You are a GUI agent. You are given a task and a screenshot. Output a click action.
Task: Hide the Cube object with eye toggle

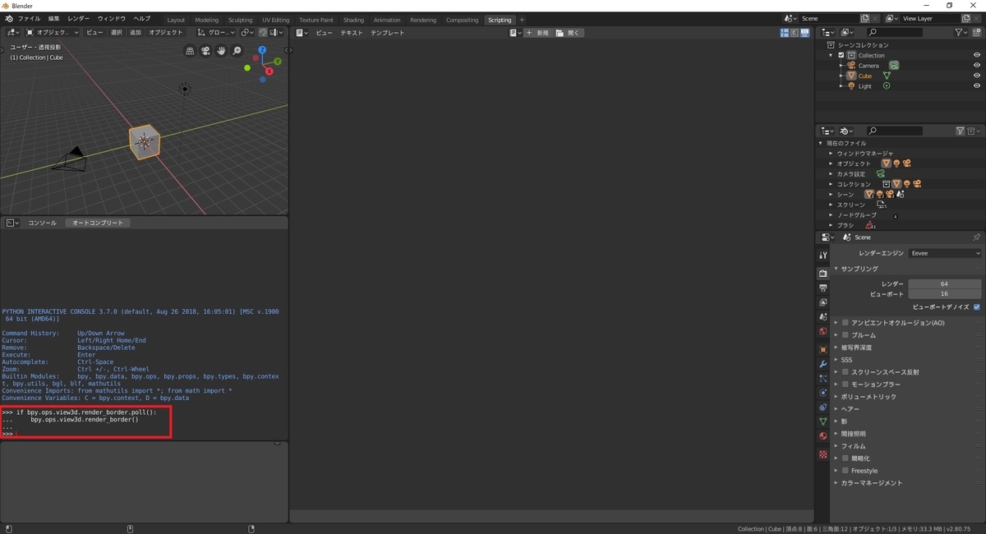click(977, 75)
